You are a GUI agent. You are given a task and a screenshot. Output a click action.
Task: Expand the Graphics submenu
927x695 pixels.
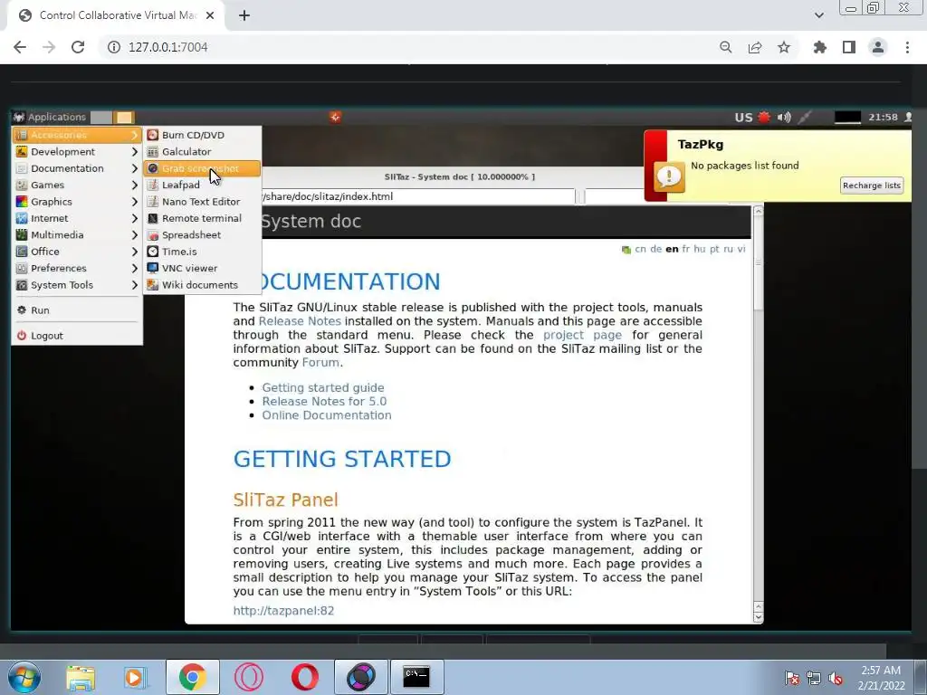click(x=77, y=202)
